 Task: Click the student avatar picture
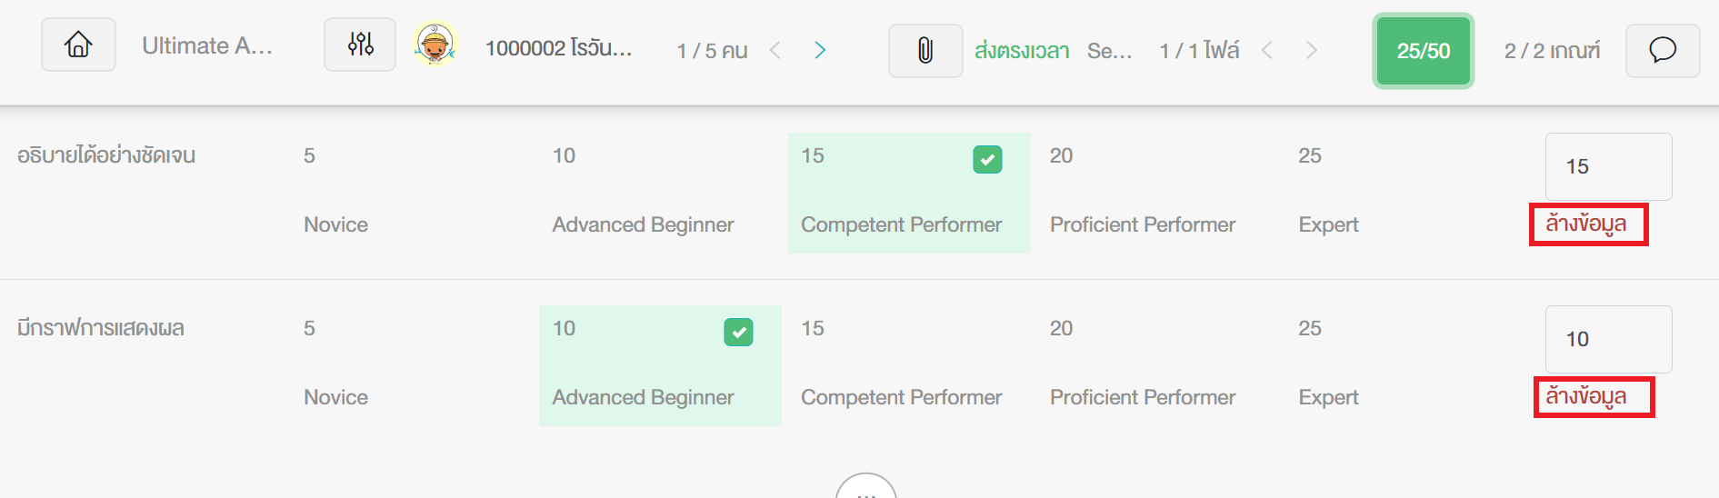435,45
